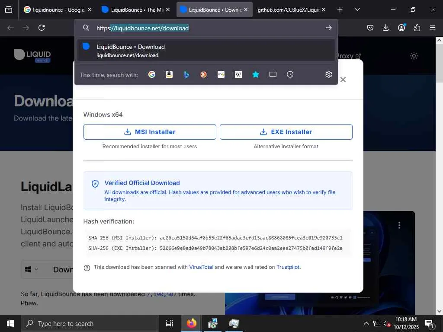Search this time with Bing icon
The height and width of the screenshot is (332, 443).
pyautogui.click(x=186, y=74)
